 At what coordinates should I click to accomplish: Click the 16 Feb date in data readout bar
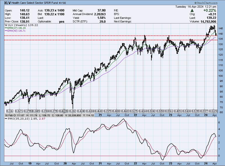[9, 115]
